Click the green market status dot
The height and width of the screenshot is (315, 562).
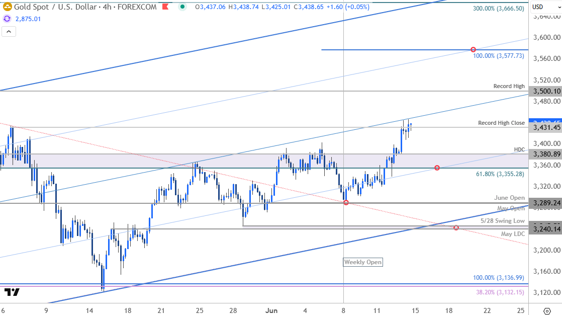182,7
